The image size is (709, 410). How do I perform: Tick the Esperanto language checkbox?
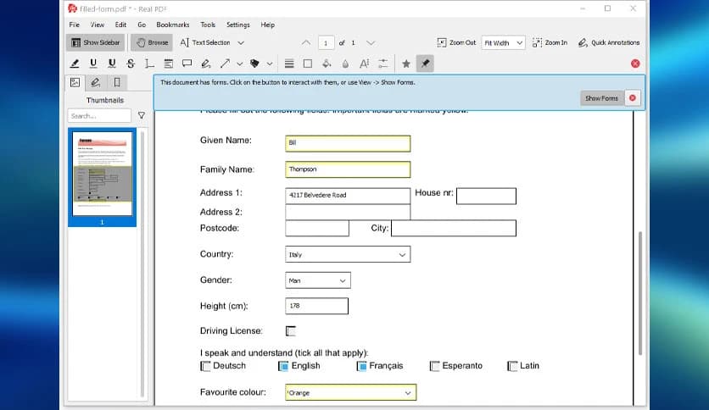coord(434,366)
